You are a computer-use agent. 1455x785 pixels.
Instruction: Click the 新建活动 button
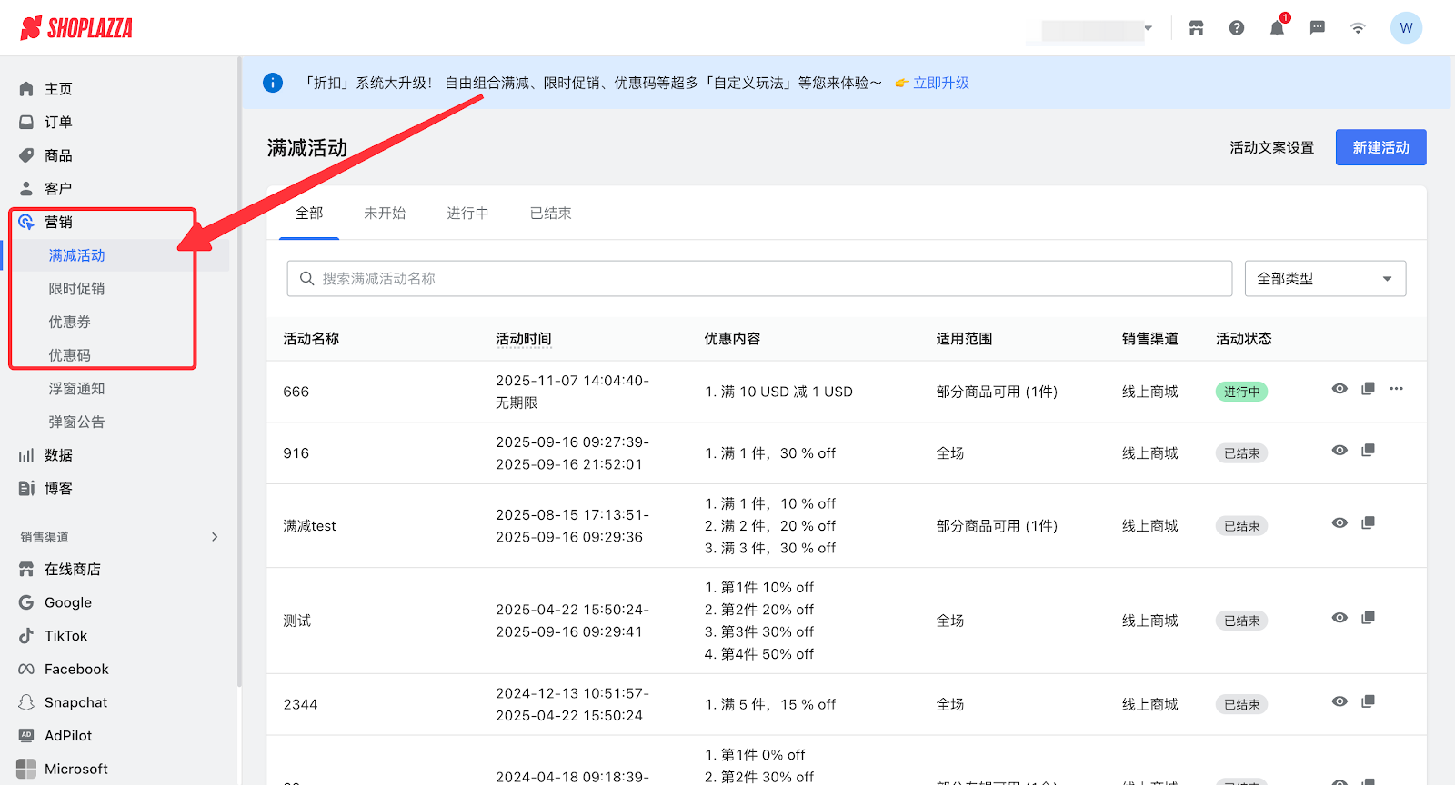click(x=1380, y=147)
